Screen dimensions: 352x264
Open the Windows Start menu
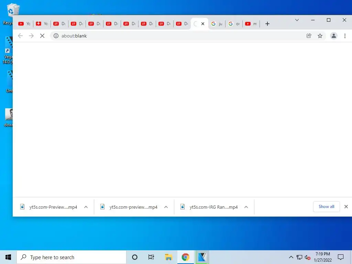(8, 257)
